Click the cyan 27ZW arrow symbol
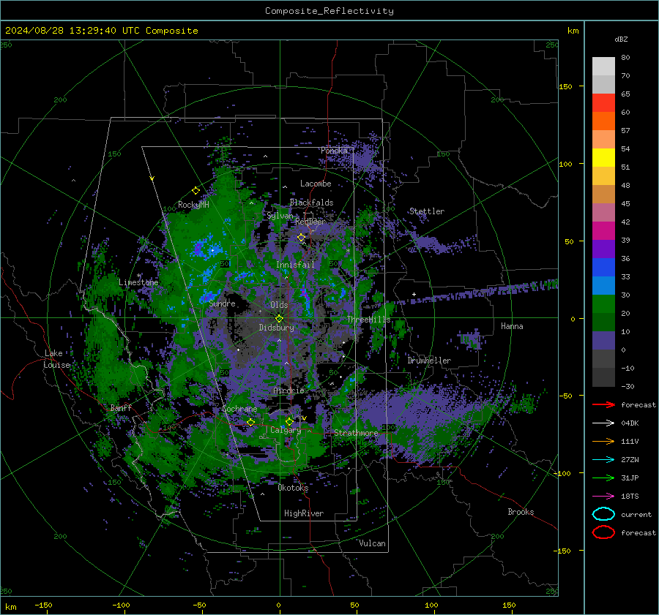Image resolution: width=659 pixels, height=615 pixels. 603,460
